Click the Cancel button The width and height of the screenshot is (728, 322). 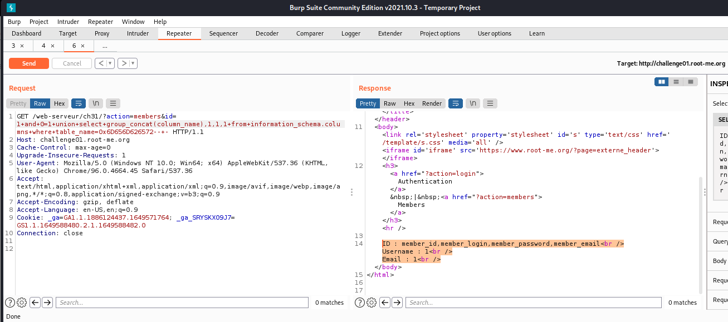72,63
